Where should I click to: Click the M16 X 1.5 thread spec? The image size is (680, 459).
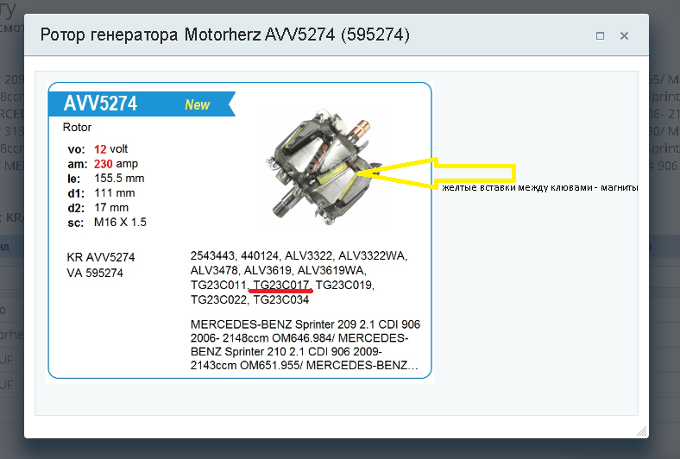tap(120, 223)
